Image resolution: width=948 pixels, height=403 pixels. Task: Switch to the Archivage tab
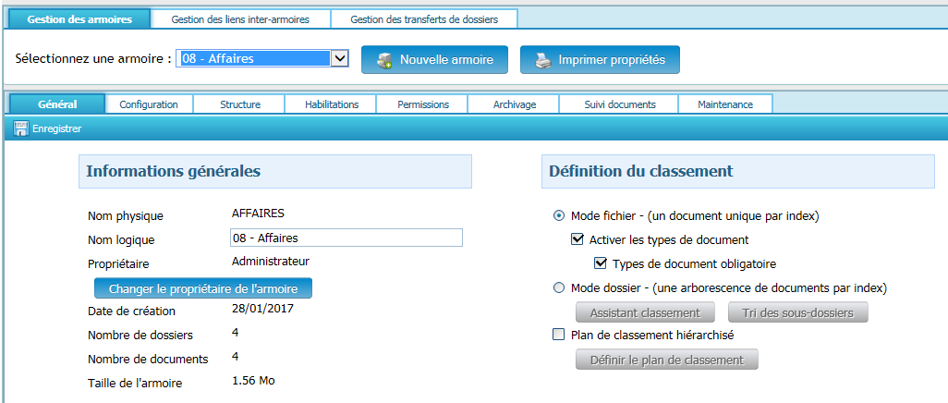point(514,104)
